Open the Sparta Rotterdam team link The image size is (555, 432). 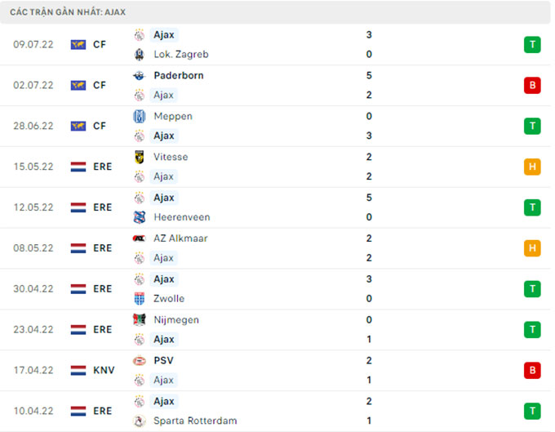195,421
